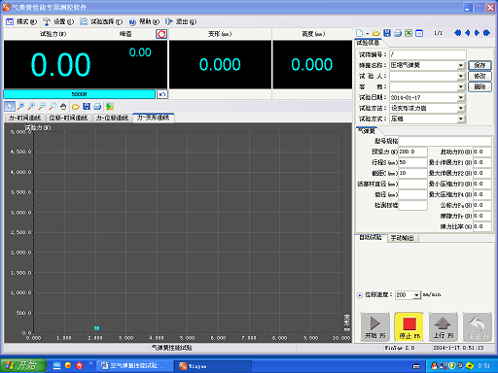Image resolution: width=498 pixels, height=373 pixels.
Task: Click the yellow Stop F6 button
Action: [409, 326]
